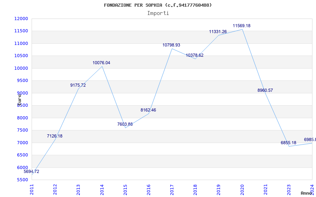Screen dimensions: 316x197
Task: Click x-axis year label 2011
Action: [x=32, y=190]
